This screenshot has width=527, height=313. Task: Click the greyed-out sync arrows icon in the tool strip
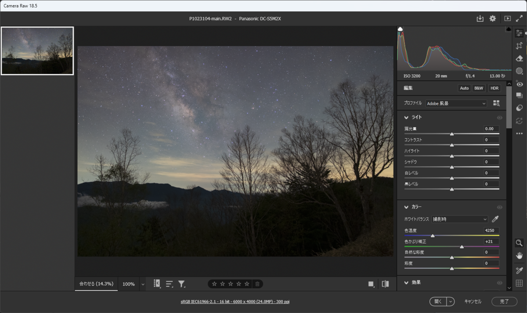(519, 121)
